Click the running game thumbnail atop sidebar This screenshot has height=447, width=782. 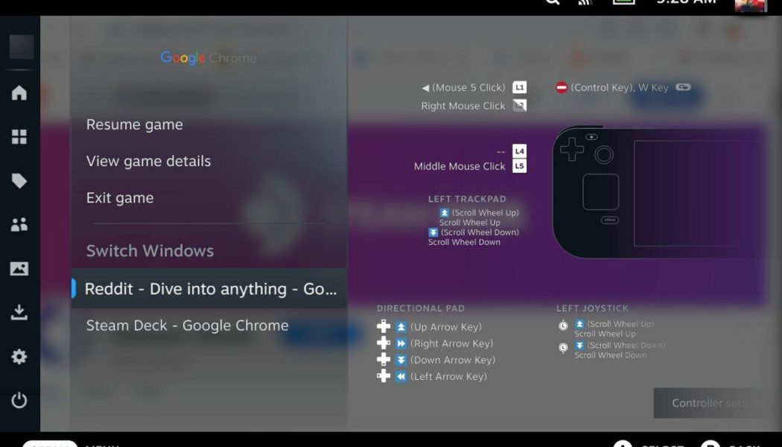[x=22, y=47]
